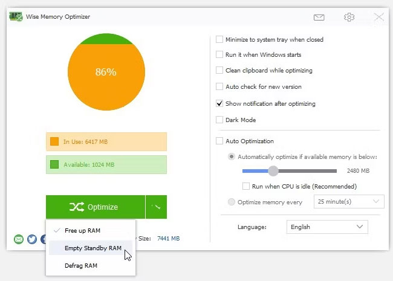Screen dimensions: 393x281
Task: Open the mail feedback icon in title bar
Action: (319, 18)
